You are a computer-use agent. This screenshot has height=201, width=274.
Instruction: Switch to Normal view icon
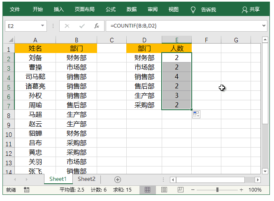(x=147, y=190)
